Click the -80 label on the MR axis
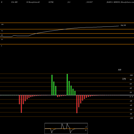134x134 pixels. click(131, 114)
